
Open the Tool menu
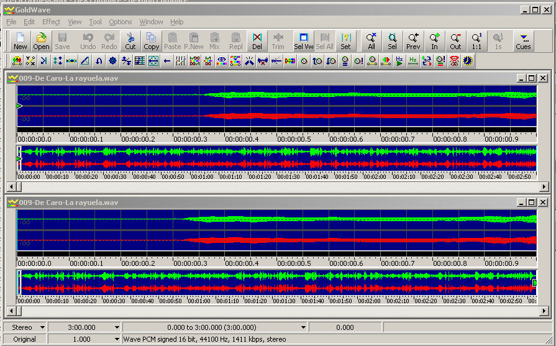tap(95, 22)
